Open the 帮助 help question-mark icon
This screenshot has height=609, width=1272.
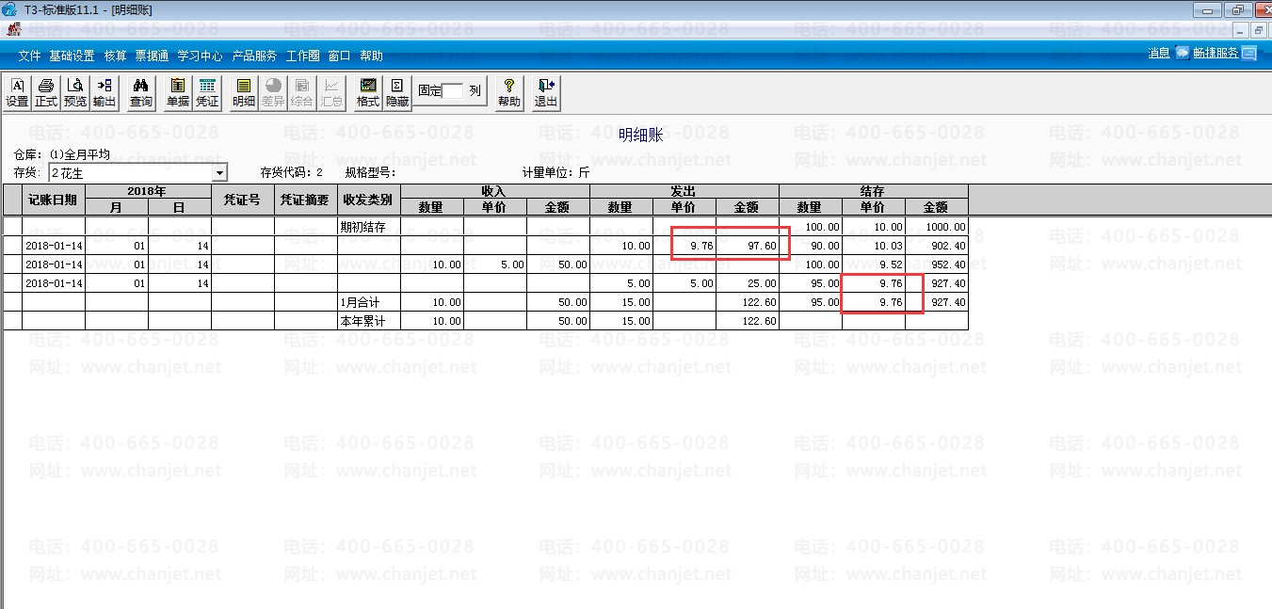(x=509, y=92)
